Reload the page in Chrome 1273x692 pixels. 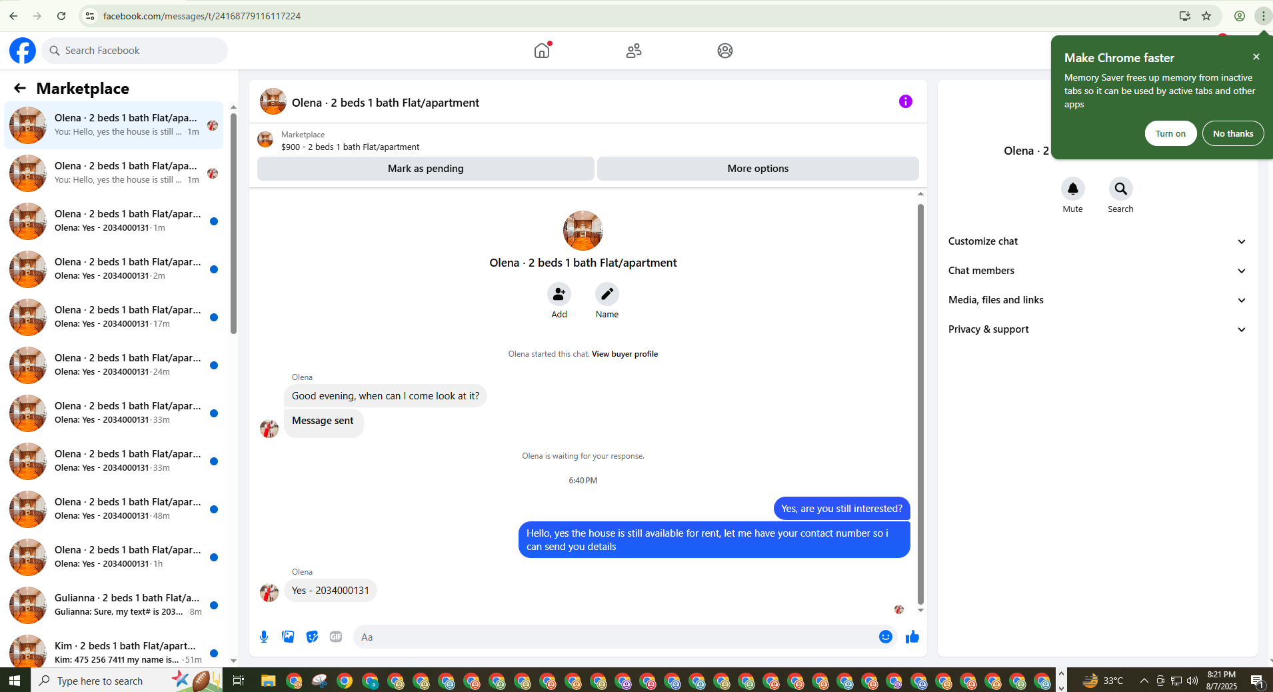(x=61, y=16)
